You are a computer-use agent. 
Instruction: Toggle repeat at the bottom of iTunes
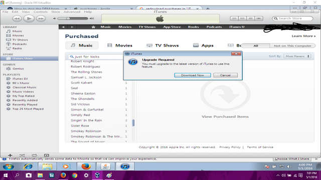coord(35,155)
